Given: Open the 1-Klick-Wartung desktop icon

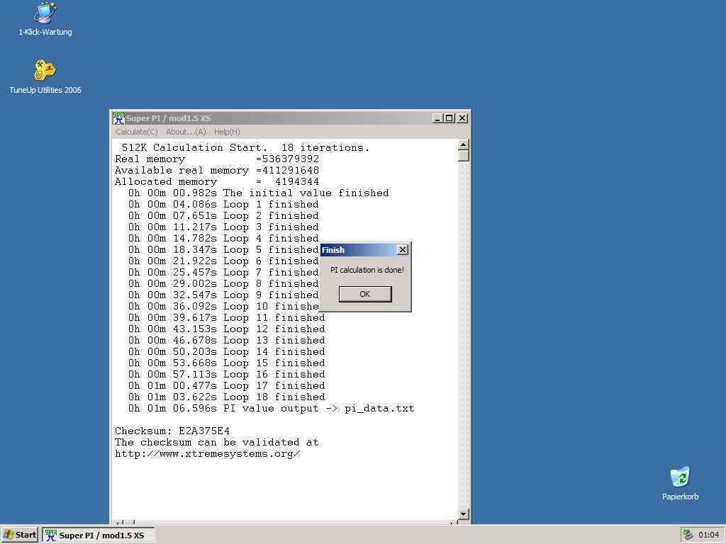Looking at the screenshot, I should tap(45, 19).
